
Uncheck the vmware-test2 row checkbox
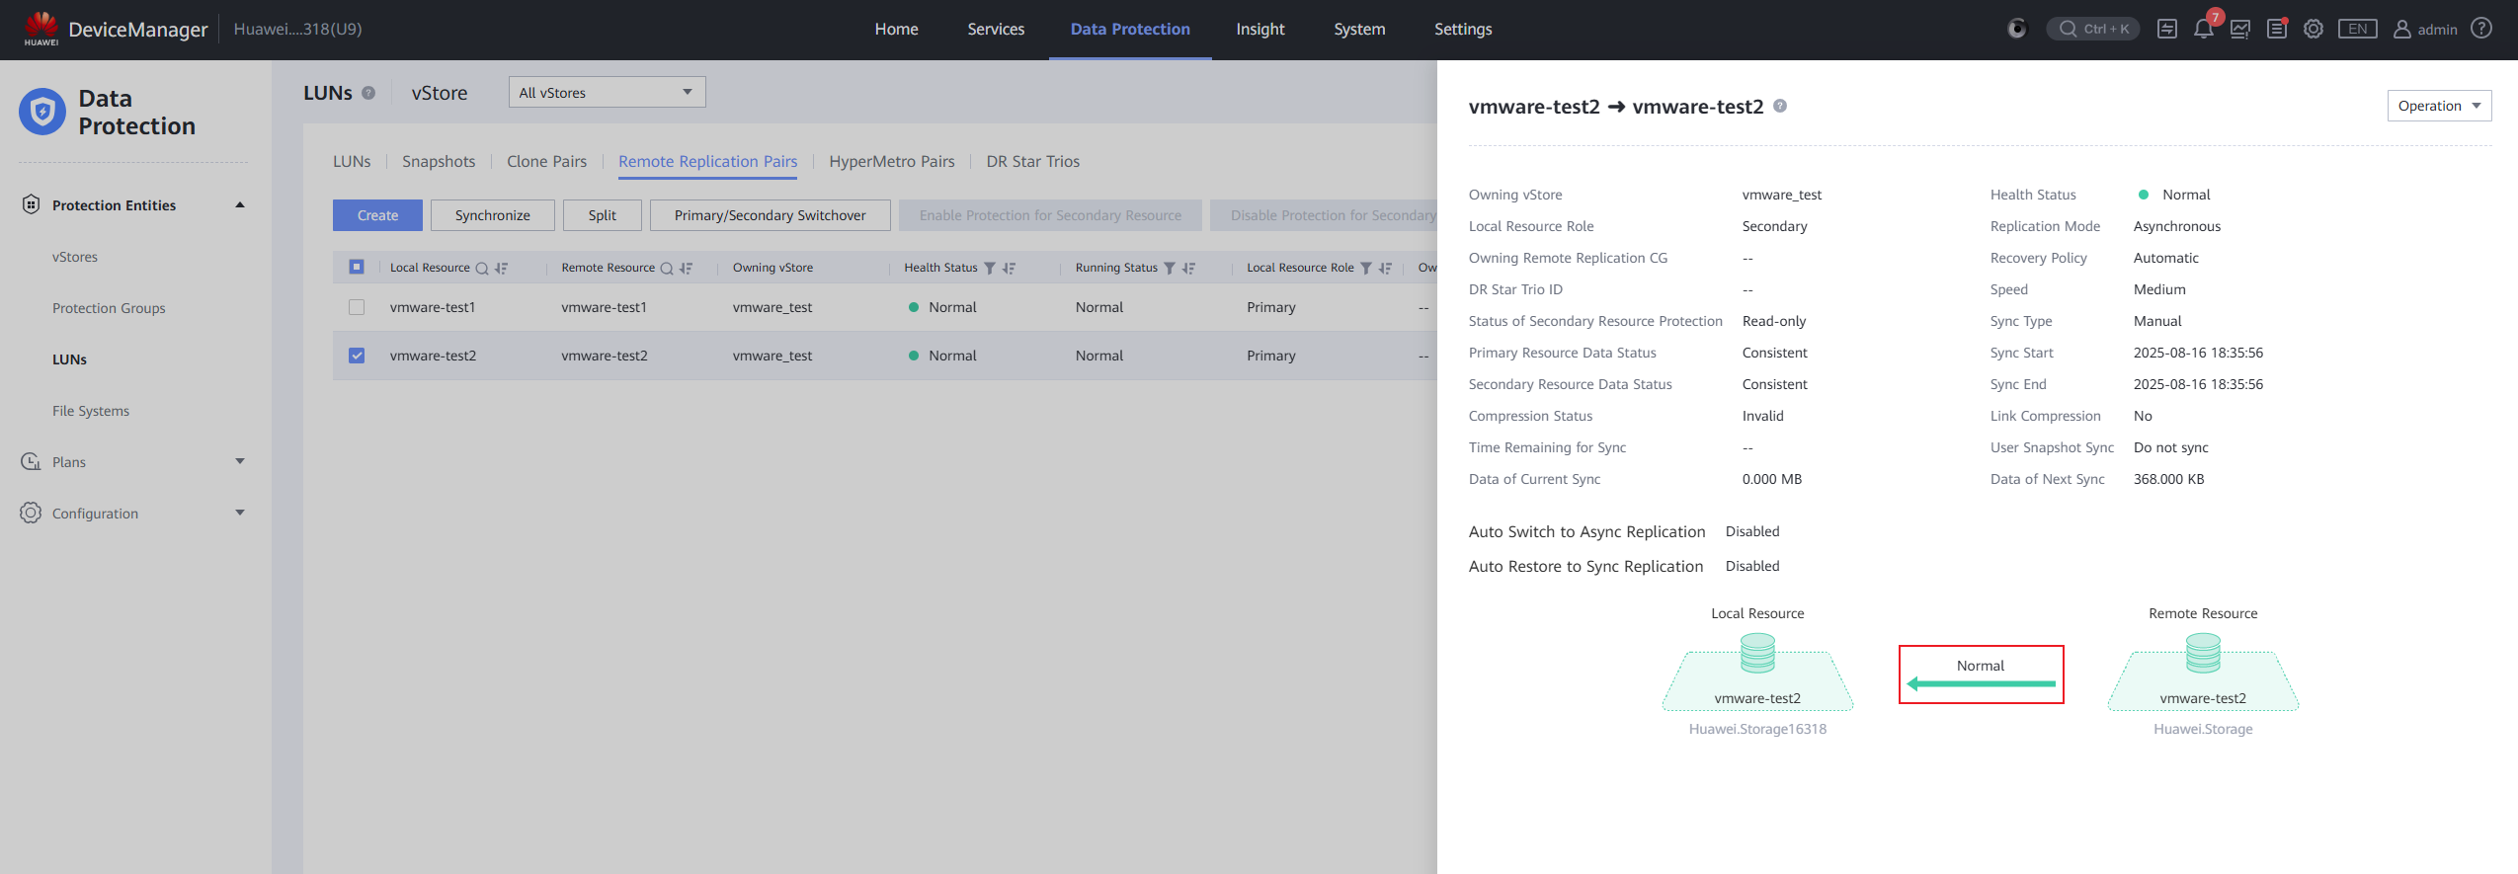(357, 356)
